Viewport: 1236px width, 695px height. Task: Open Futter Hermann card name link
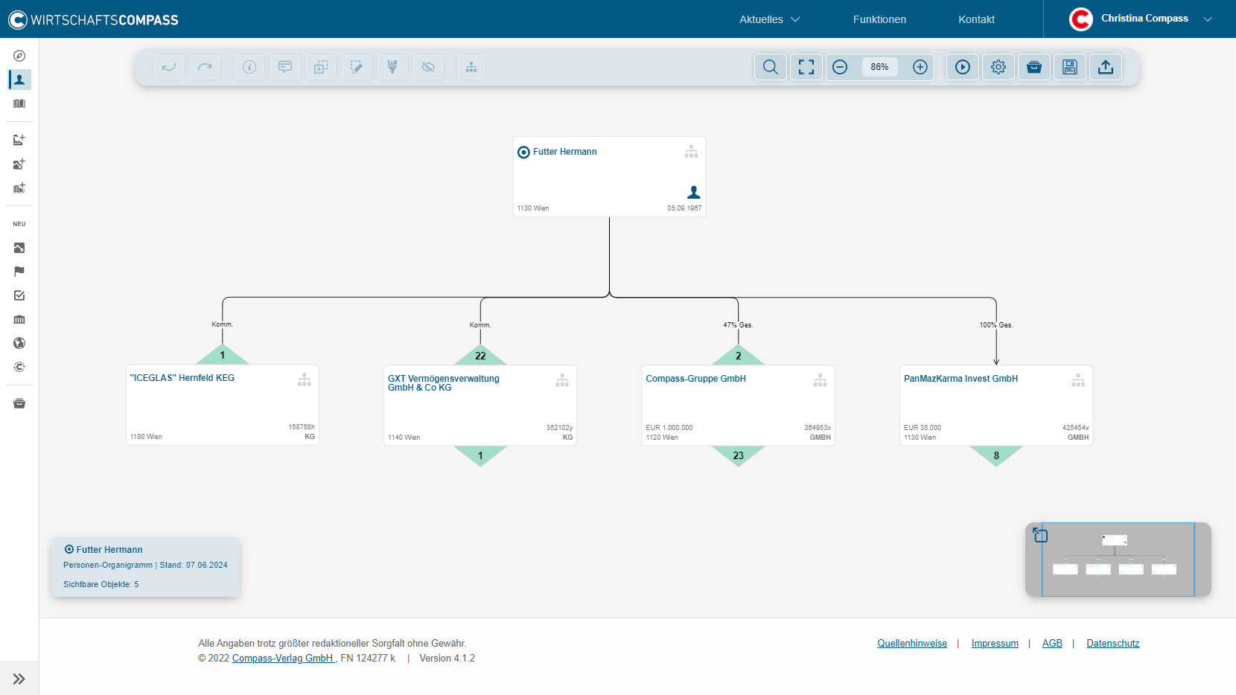[564, 152]
